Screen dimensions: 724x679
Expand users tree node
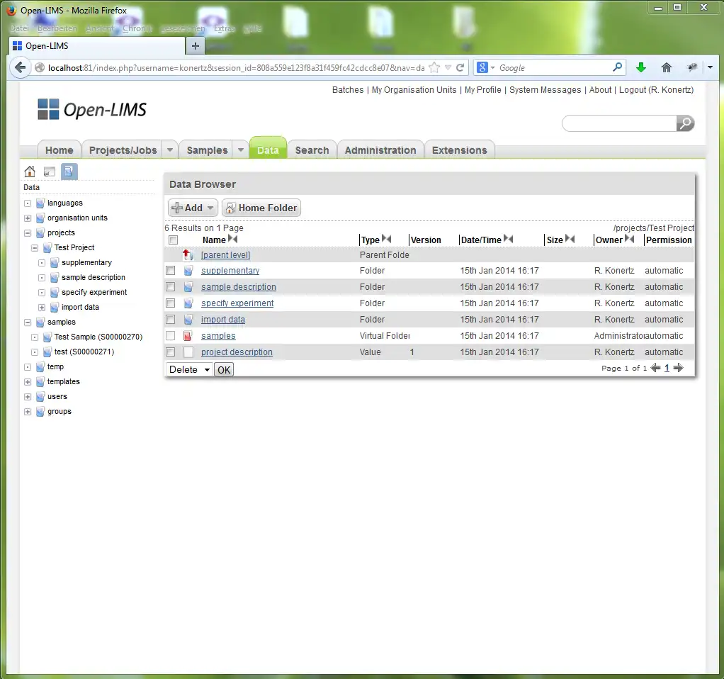pos(28,397)
